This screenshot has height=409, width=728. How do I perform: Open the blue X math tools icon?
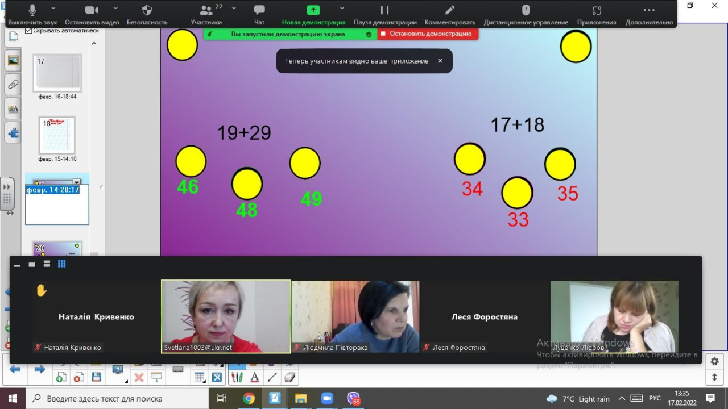click(x=217, y=377)
